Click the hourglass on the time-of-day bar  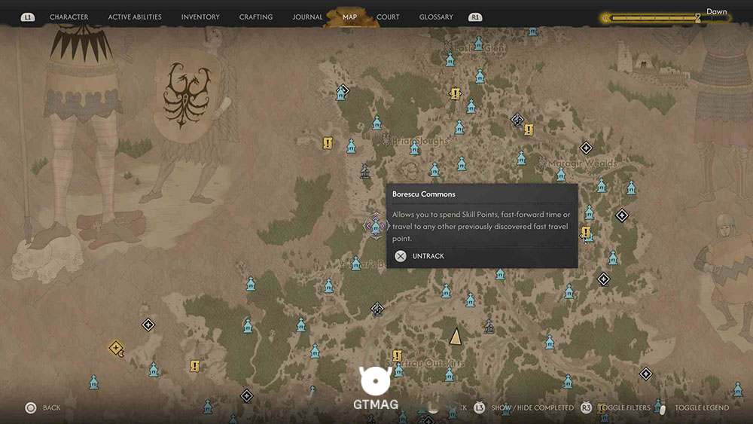tap(698, 18)
